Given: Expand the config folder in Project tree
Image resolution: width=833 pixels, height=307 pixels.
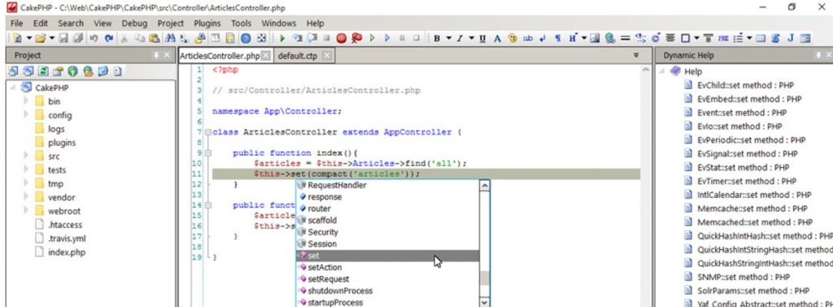Looking at the screenshot, I should 25,115.
